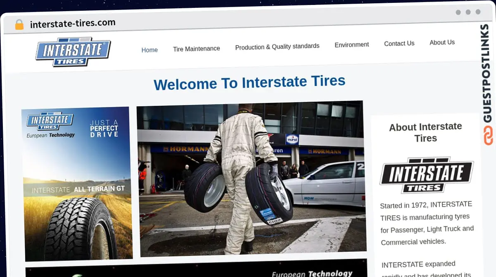
Task: Visit the About Us page
Action: (442, 42)
